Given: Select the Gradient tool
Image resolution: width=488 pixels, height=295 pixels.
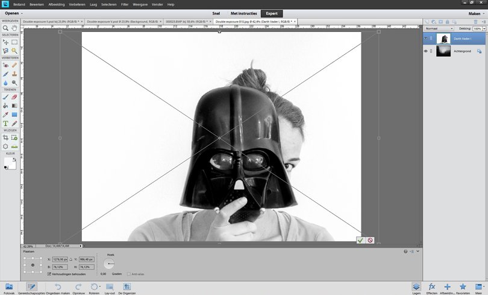Looking at the screenshot, I should (x=14, y=106).
